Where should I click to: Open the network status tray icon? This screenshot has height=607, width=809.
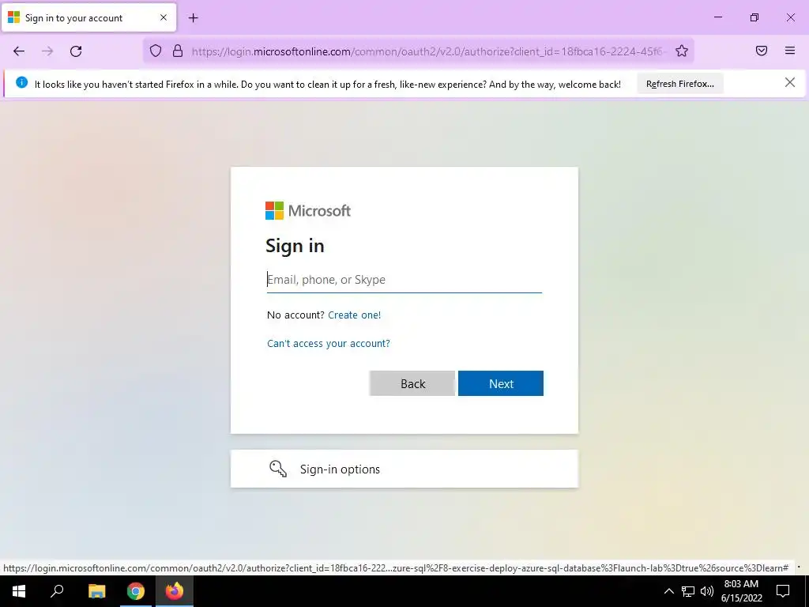[688, 591]
